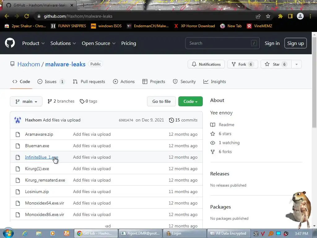Open a new browser tab with plus
Screen dimensions: 317x238
click(x=83, y=5)
